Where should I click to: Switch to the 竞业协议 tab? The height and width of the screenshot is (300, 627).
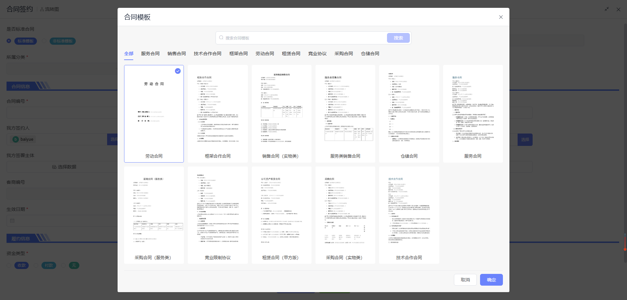[317, 54]
